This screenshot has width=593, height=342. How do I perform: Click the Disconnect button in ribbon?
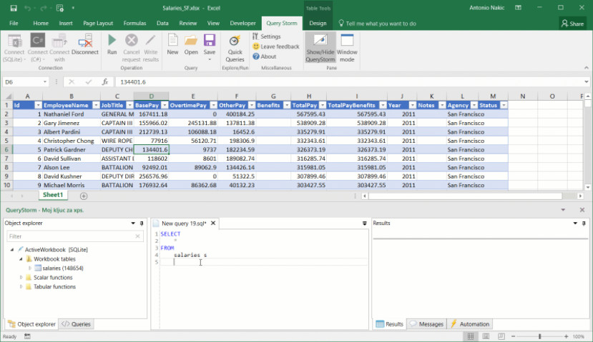(85, 44)
